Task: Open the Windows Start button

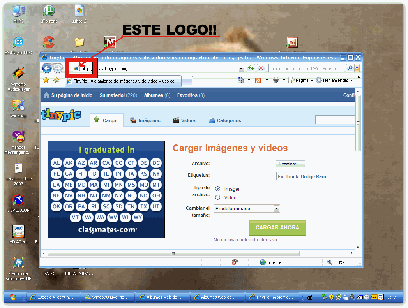Action: pos(12,297)
